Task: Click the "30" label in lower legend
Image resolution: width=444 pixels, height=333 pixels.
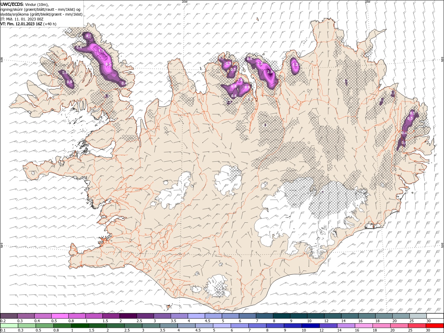Action: [x=428, y=331]
